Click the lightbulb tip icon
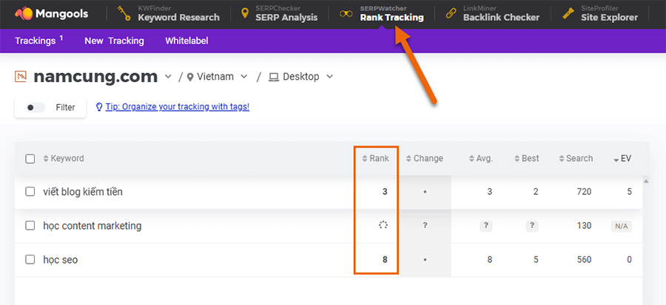This screenshot has width=666, height=305. [x=99, y=107]
